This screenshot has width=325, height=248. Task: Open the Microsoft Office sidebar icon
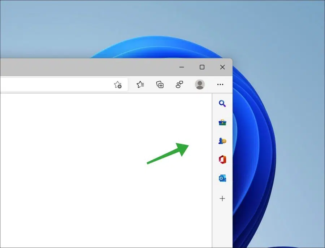[x=222, y=160]
